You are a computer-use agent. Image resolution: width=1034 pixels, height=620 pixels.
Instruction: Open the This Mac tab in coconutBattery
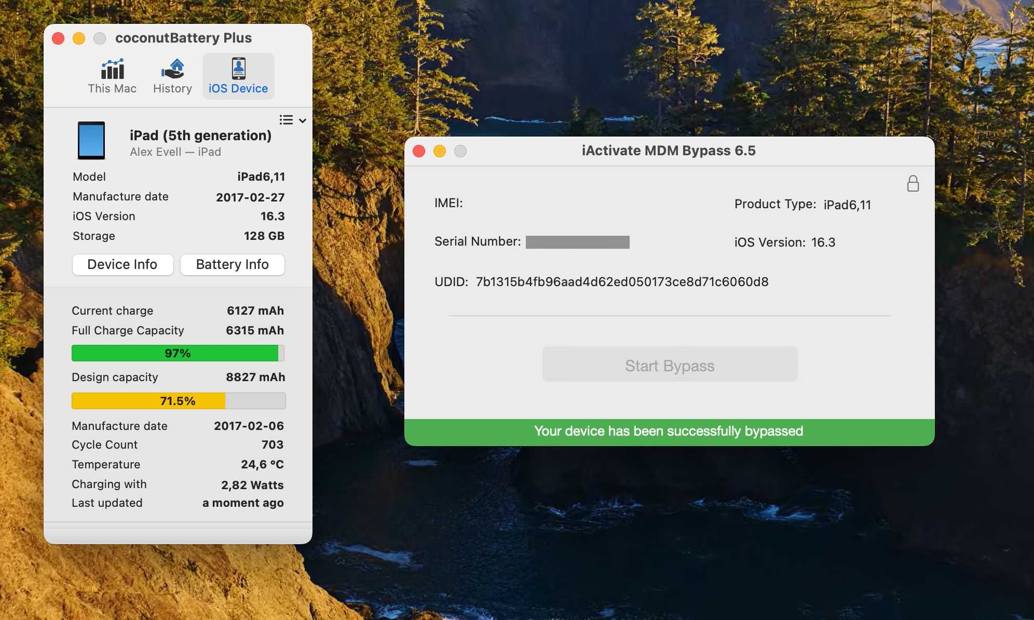click(x=112, y=76)
